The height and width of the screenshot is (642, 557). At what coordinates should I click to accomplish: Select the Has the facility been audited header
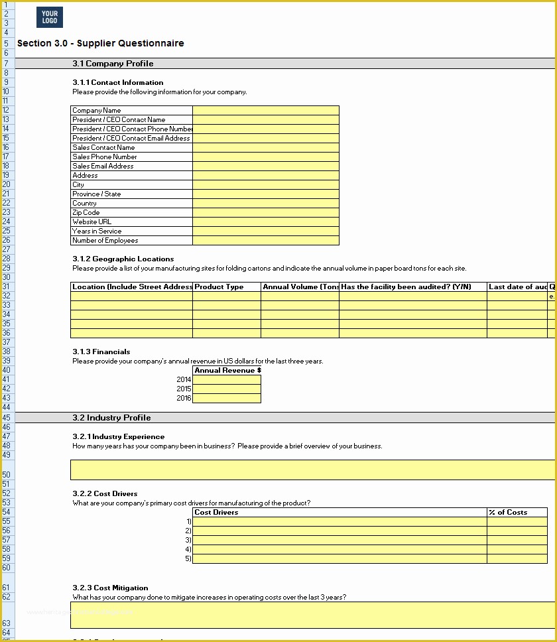tap(413, 287)
